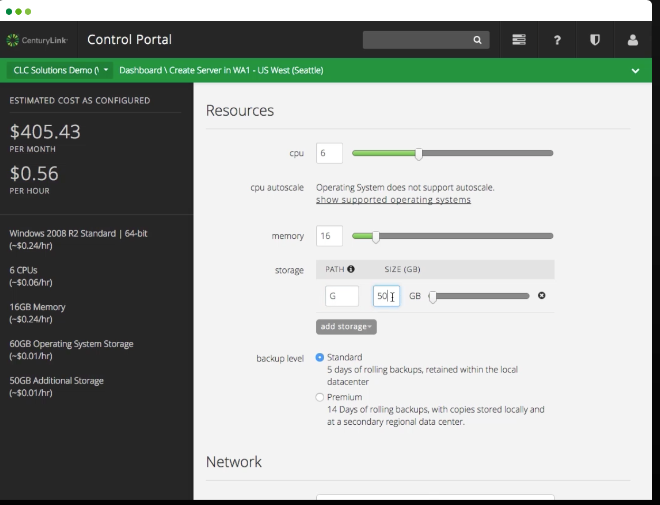Screen dimensions: 660x505
Task: Click the shield security icon
Action: click(x=595, y=40)
